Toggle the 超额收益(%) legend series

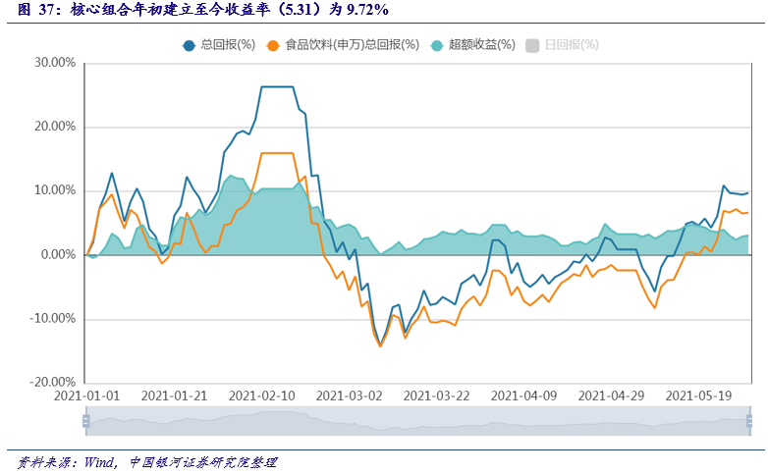pyautogui.click(x=472, y=45)
